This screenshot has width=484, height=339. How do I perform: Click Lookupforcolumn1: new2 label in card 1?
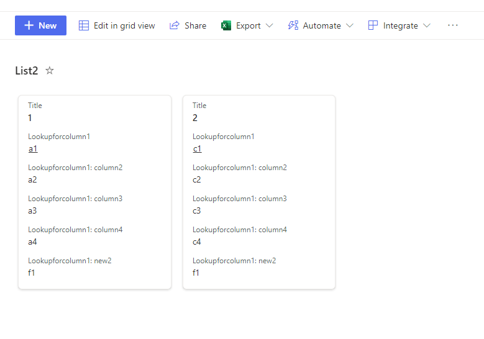click(70, 261)
